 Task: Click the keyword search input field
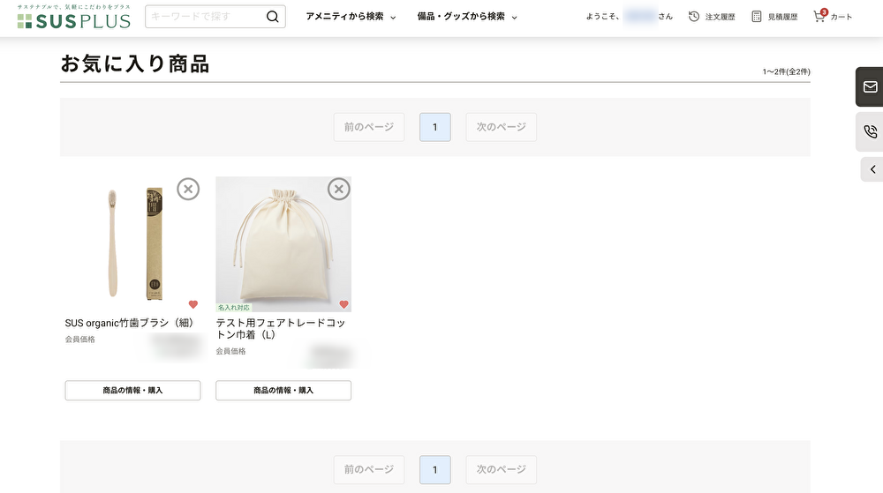click(205, 17)
